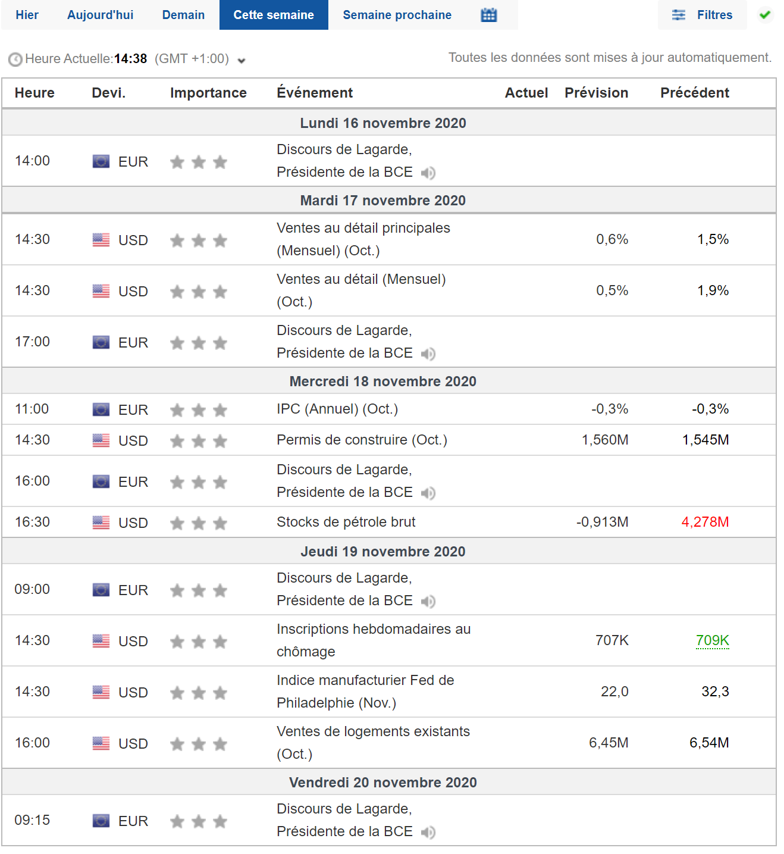Click the Importance column header
Image resolution: width=784 pixels, height=854 pixels.
pyautogui.click(x=208, y=93)
